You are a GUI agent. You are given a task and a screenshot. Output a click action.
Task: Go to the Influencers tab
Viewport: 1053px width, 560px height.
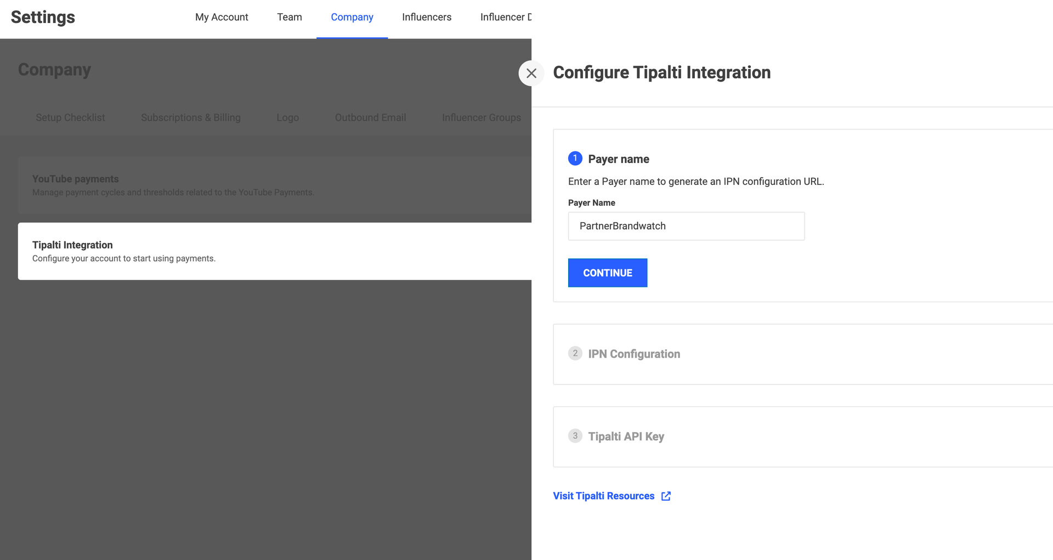point(427,17)
